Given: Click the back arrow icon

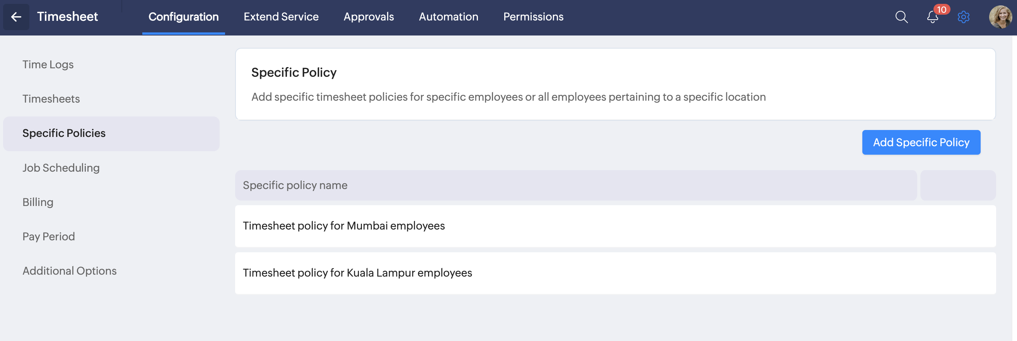Looking at the screenshot, I should point(16,17).
